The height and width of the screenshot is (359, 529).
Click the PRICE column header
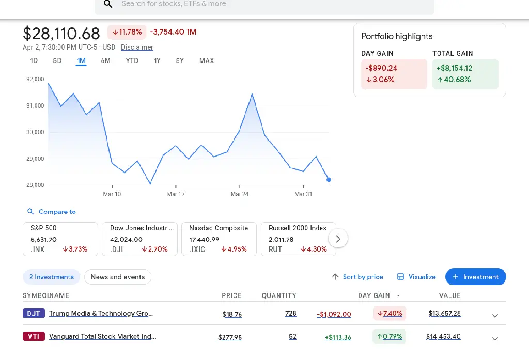(231, 296)
